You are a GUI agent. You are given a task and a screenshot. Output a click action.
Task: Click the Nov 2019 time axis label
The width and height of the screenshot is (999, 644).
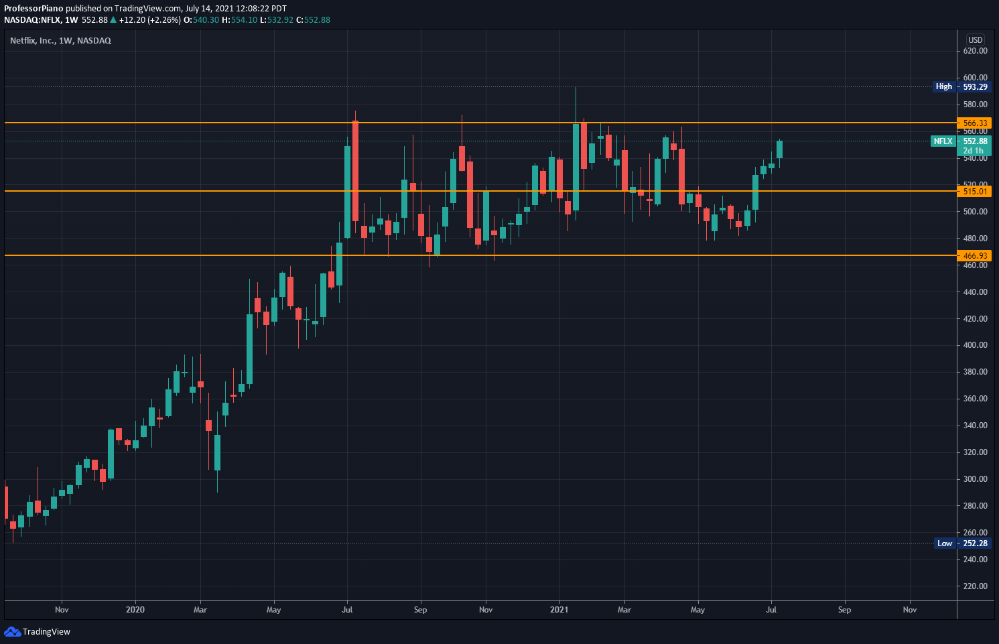(x=62, y=610)
